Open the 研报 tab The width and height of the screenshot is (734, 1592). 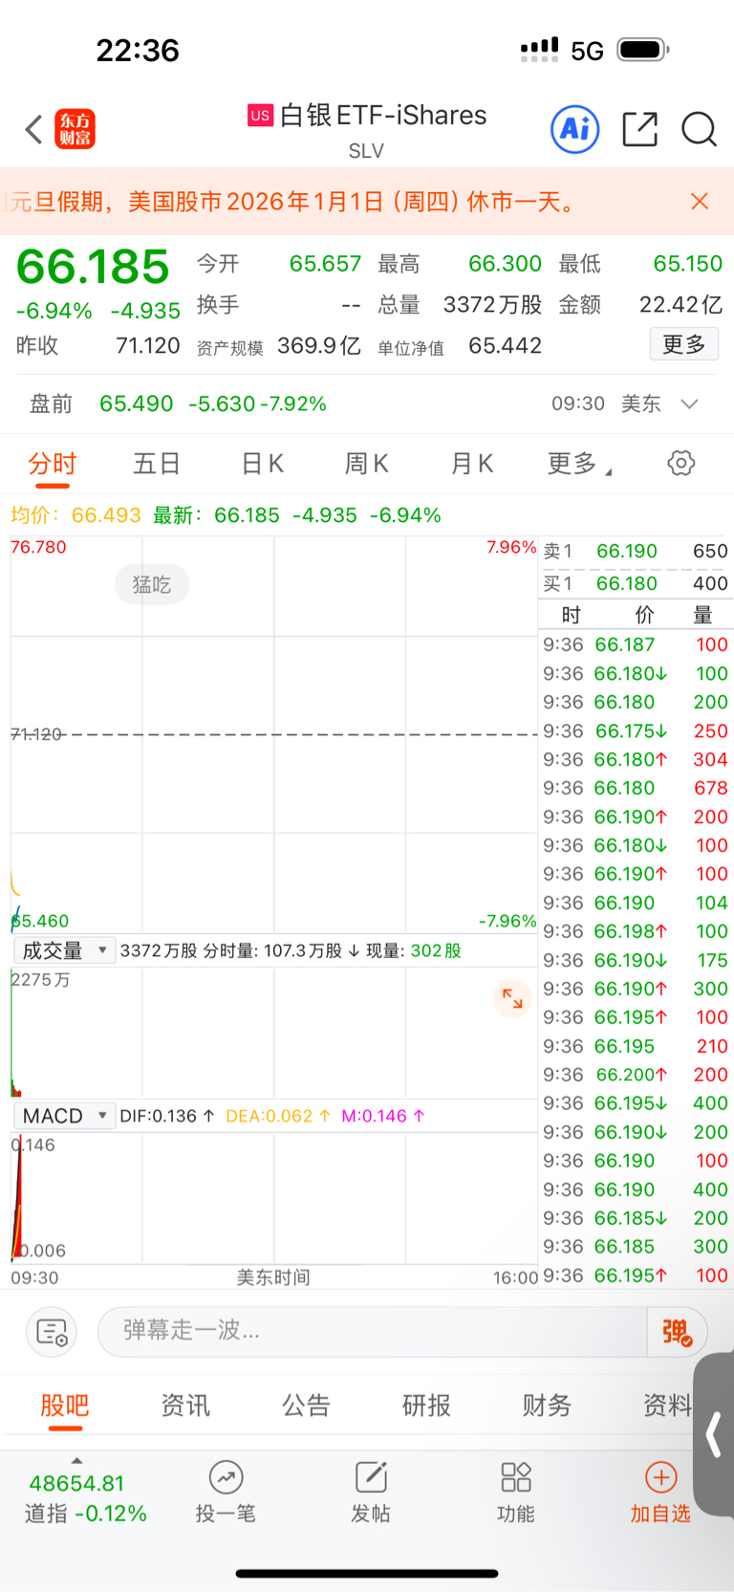[426, 1406]
